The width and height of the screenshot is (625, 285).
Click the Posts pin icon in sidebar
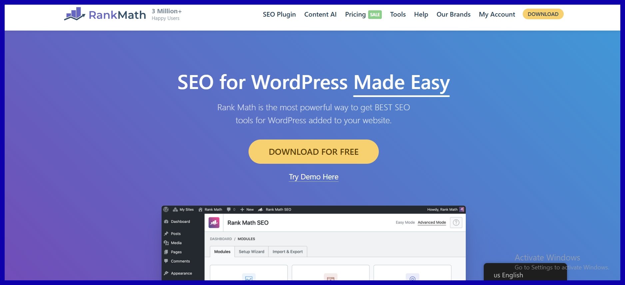[166, 234]
